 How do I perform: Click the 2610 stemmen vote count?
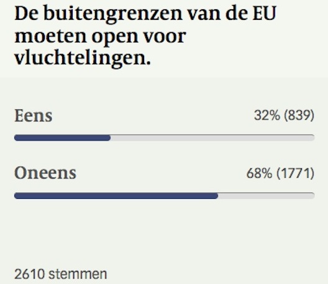(x=61, y=274)
